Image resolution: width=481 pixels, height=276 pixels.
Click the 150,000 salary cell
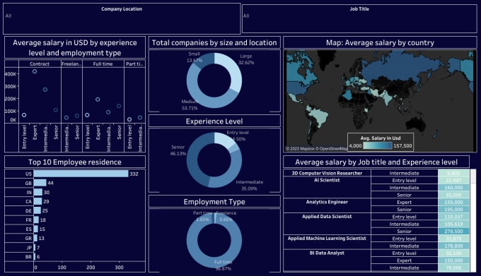click(x=453, y=260)
